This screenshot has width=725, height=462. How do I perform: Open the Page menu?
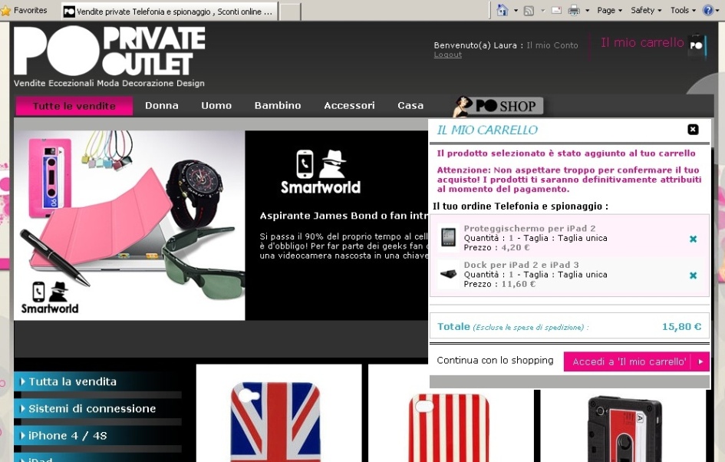click(609, 10)
